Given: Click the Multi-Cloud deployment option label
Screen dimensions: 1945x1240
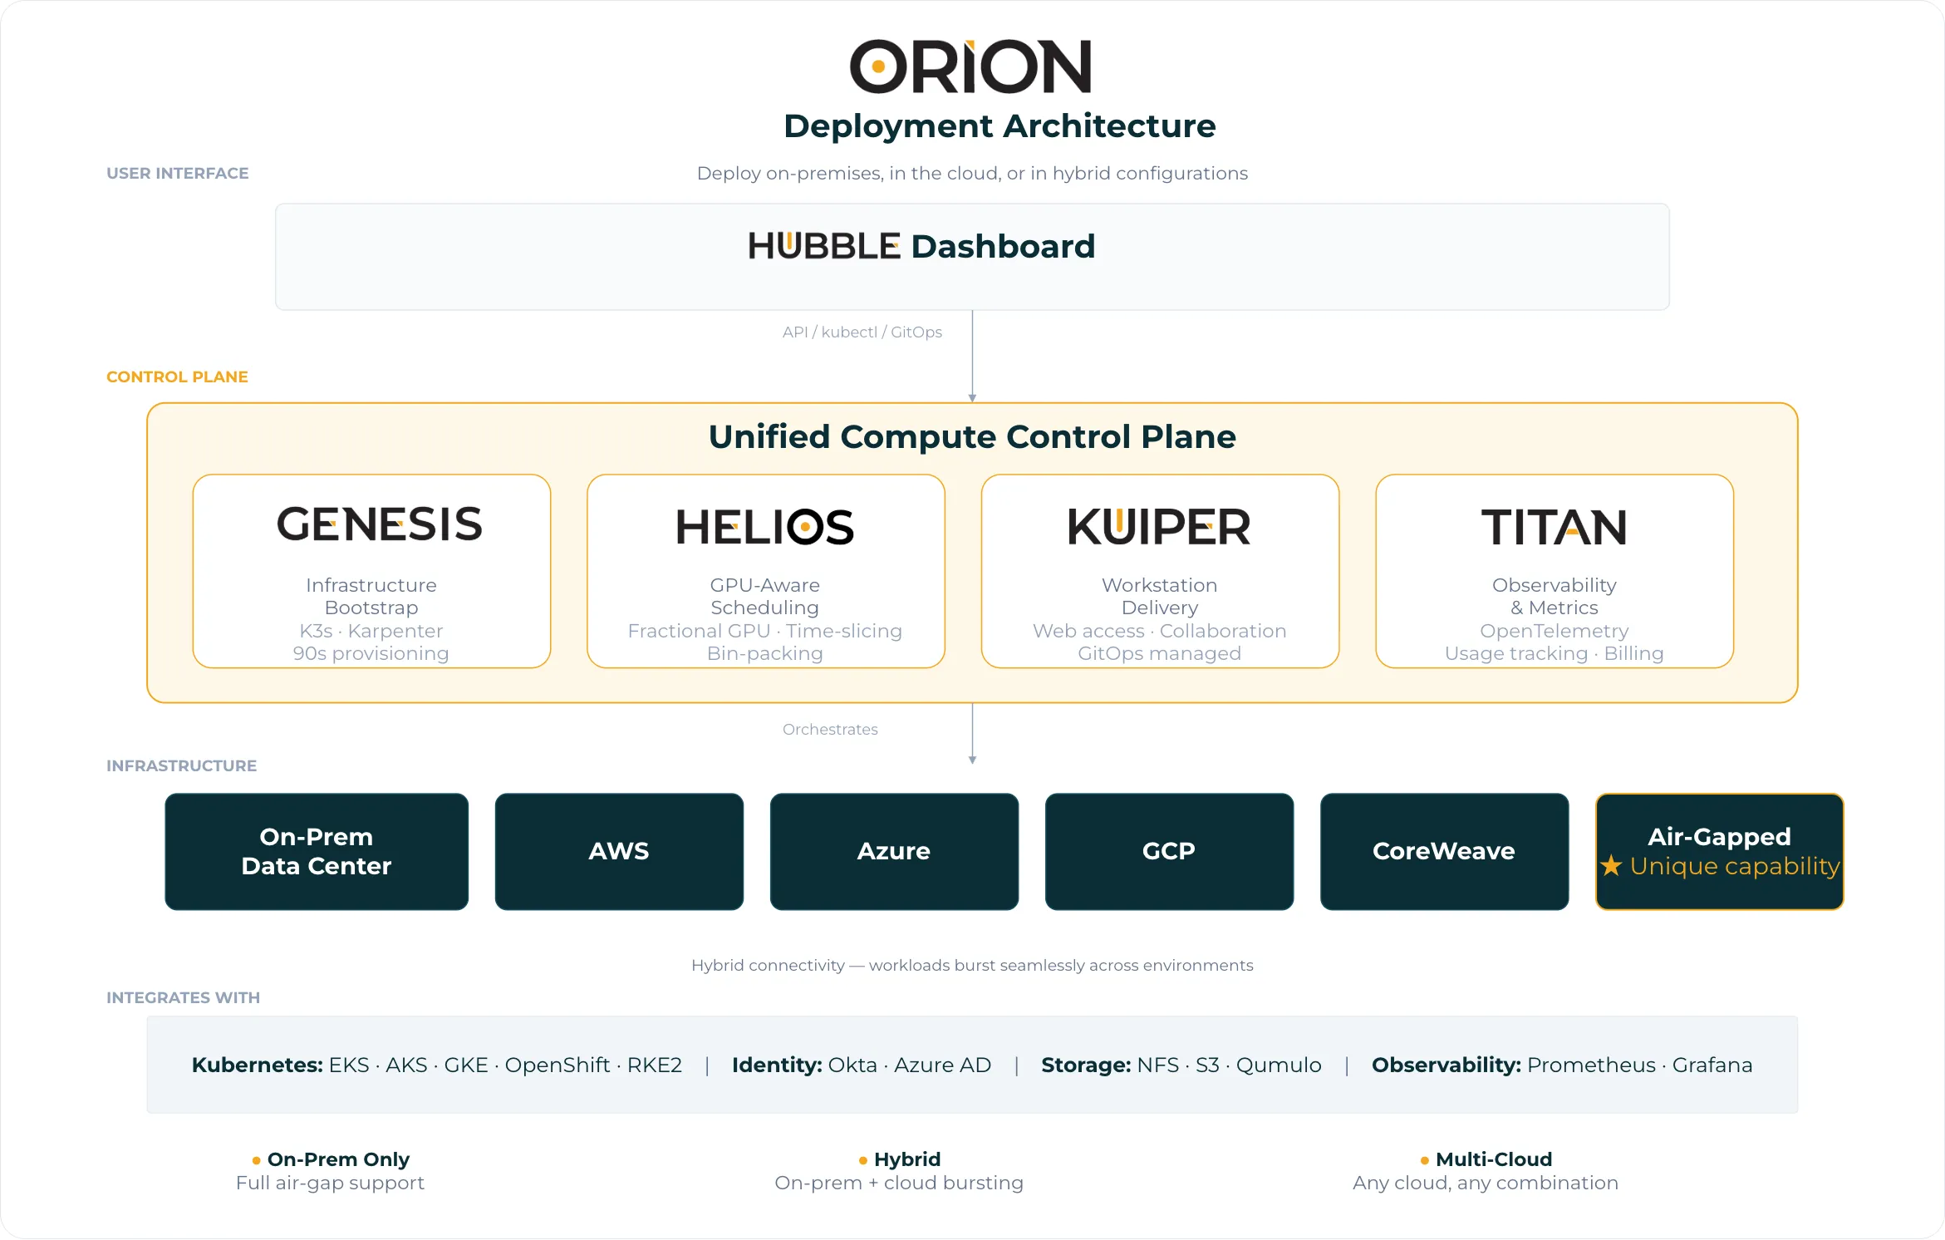Looking at the screenshot, I should click(x=1493, y=1159).
